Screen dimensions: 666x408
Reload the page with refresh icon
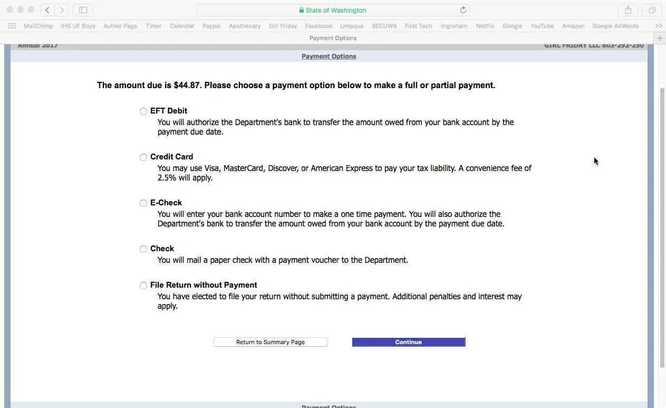[463, 10]
